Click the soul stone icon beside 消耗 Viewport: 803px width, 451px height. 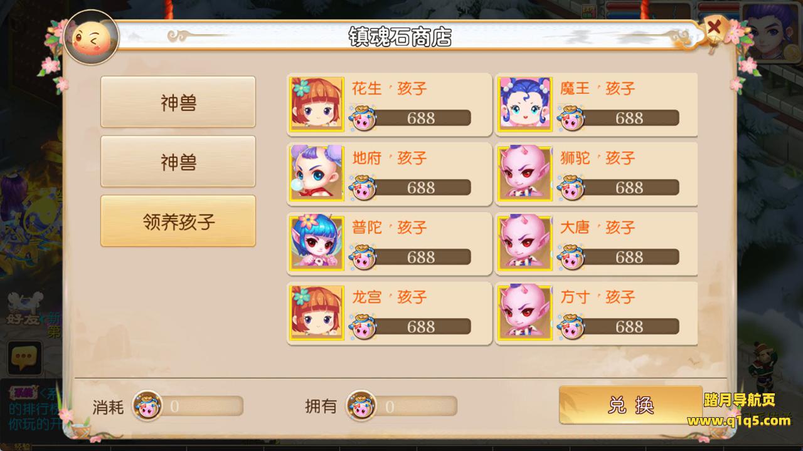(x=147, y=406)
